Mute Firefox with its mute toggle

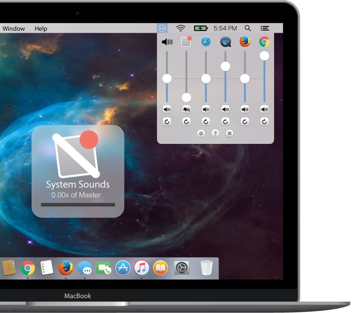[x=245, y=109]
